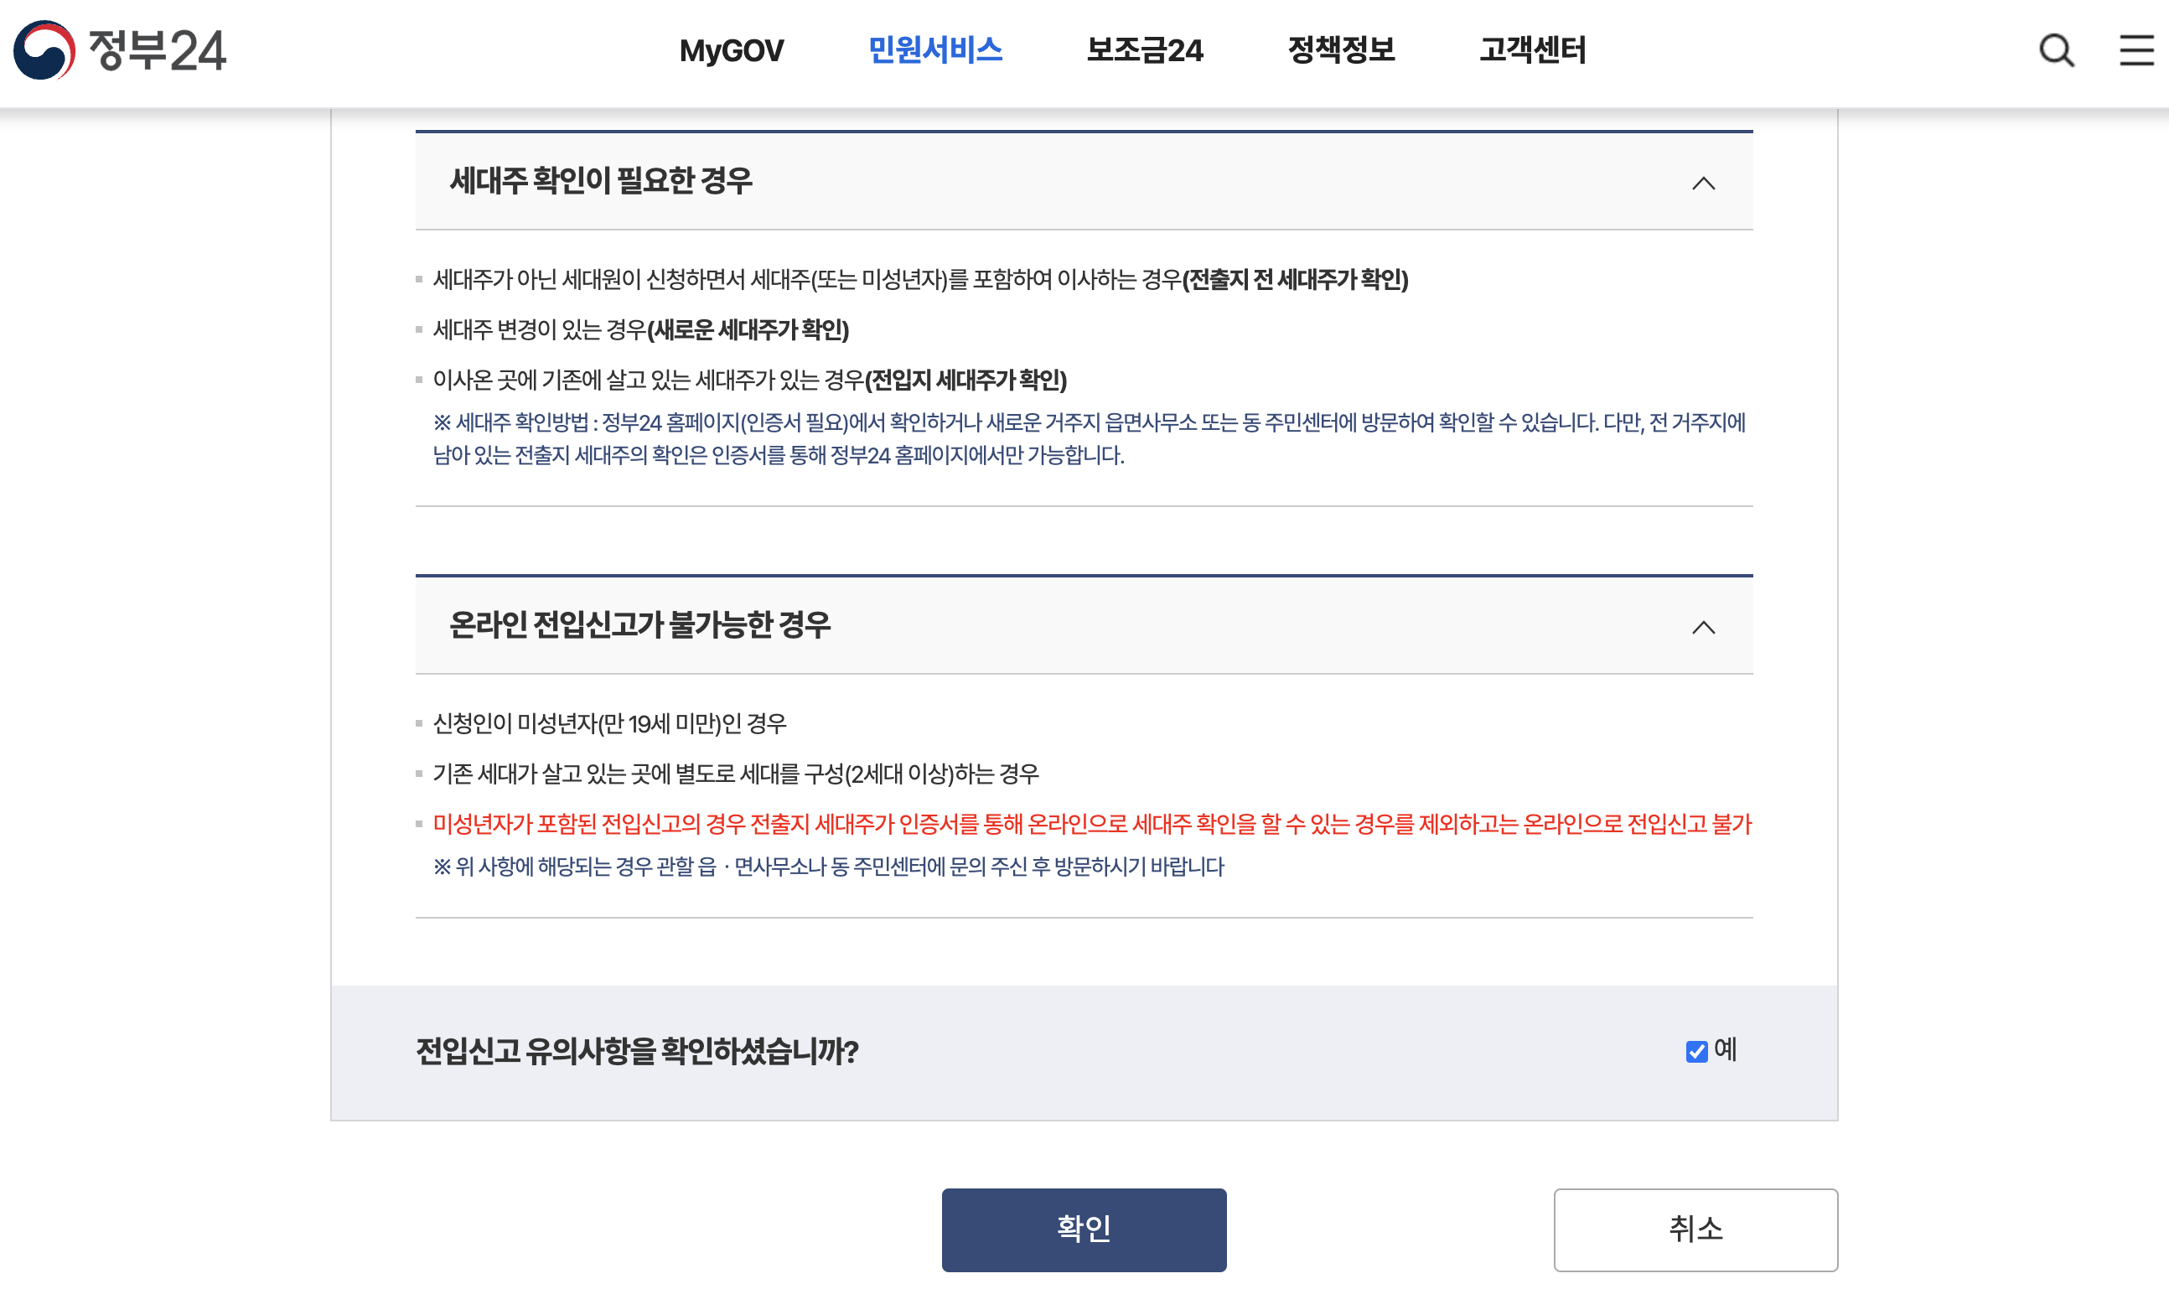This screenshot has width=2169, height=1289.
Task: Uncheck the 예 confirmation checkbox
Action: coord(1696,1051)
